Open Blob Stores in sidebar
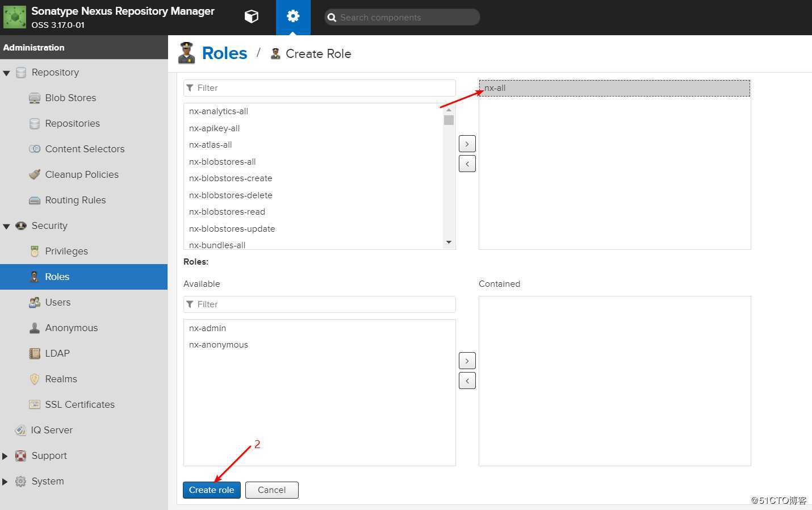Image resolution: width=812 pixels, height=510 pixels. [x=70, y=98]
